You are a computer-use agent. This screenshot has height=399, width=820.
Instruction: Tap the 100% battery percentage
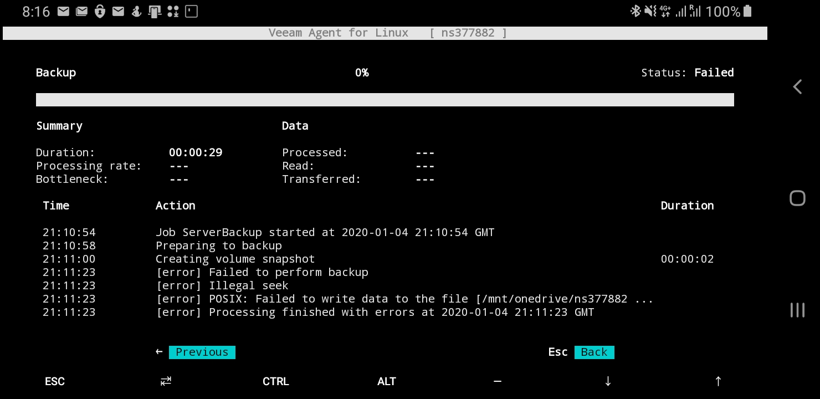click(723, 11)
